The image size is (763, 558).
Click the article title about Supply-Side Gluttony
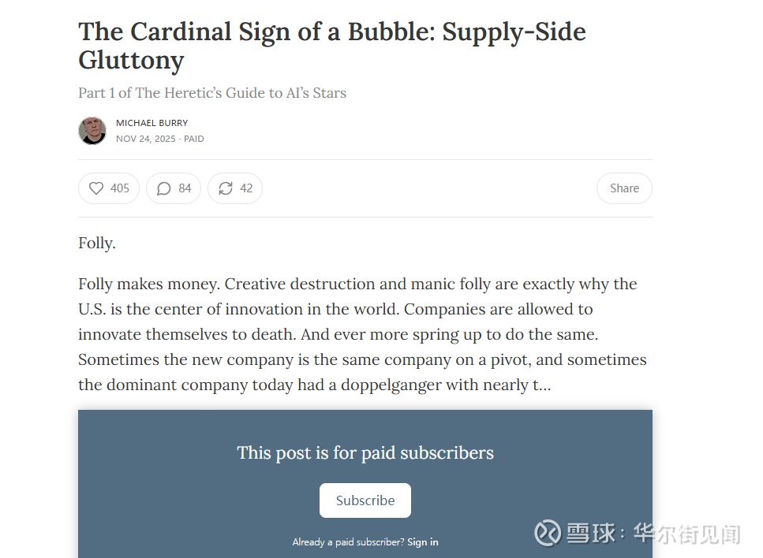pos(331,46)
